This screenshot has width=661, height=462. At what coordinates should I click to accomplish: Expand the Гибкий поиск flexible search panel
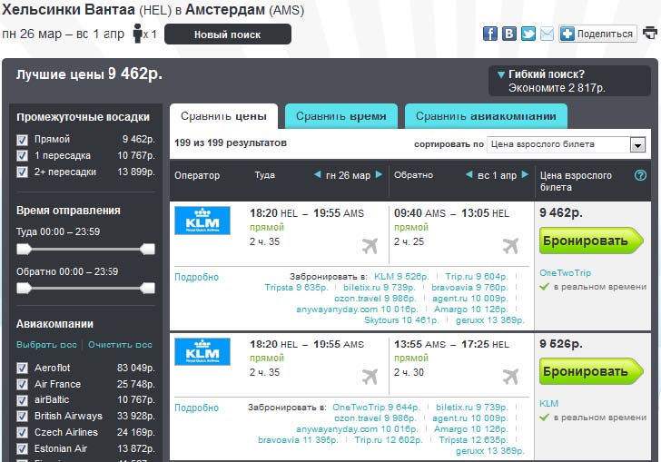tap(501, 74)
